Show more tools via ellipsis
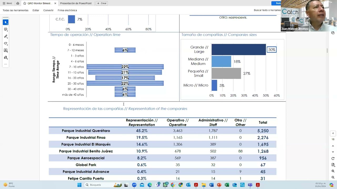Screen dimensions: 337x189 [6, 64]
